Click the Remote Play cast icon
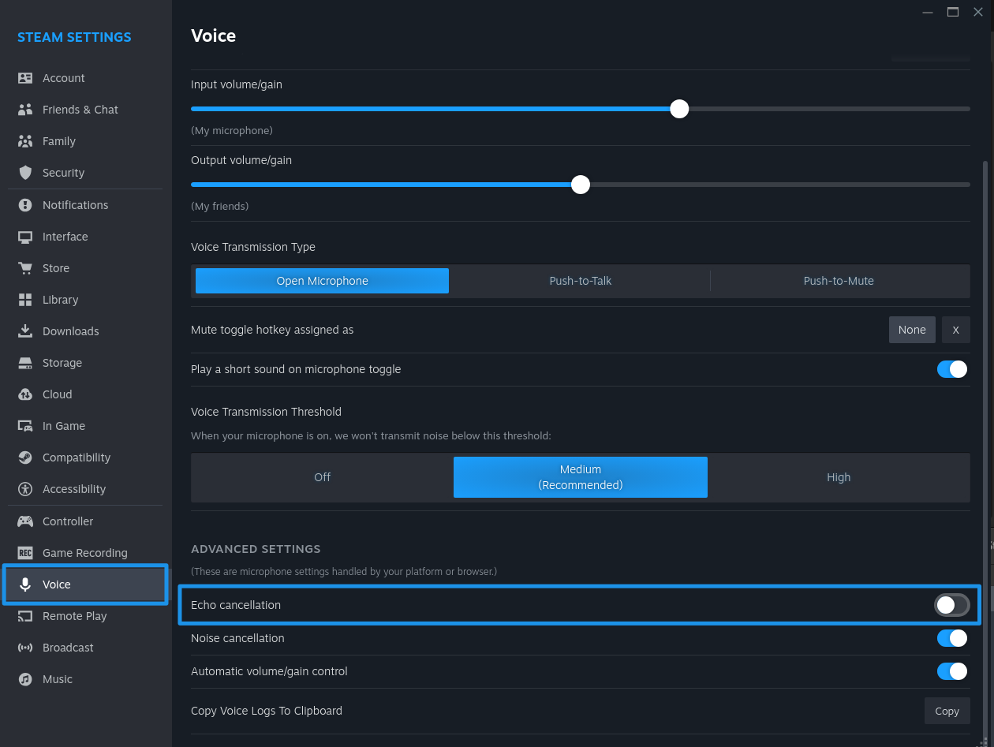This screenshot has height=747, width=994. pyautogui.click(x=25, y=616)
